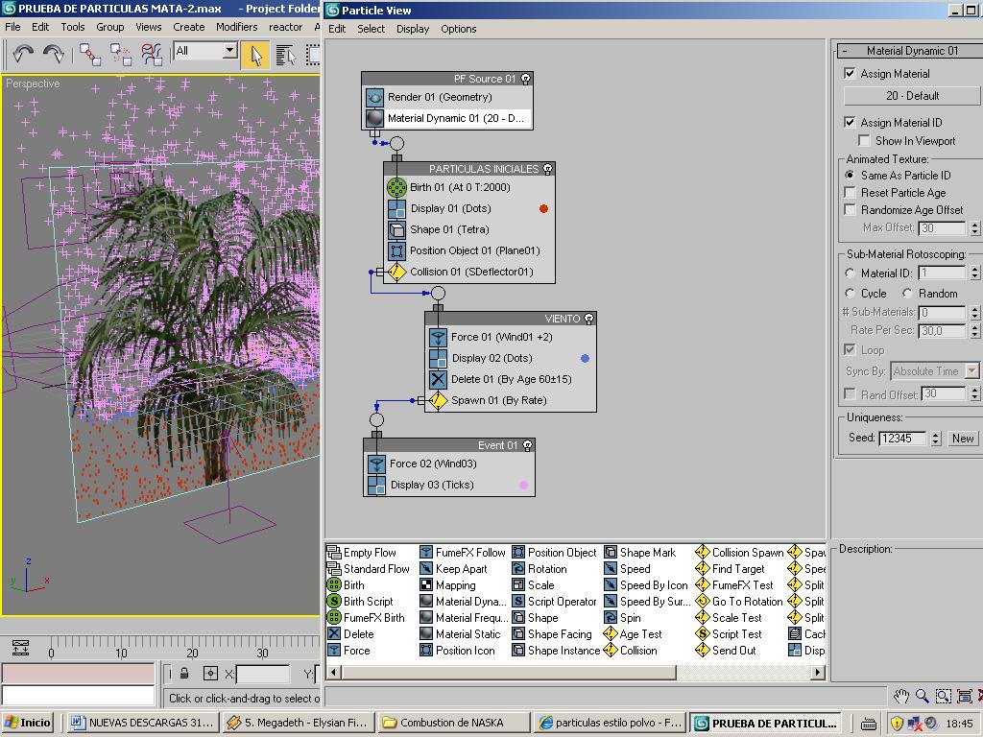
Task: Enable Randomize Age Offset checkbox
Action: tap(850, 210)
